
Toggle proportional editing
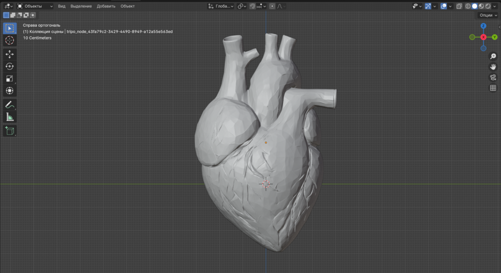[272, 6]
